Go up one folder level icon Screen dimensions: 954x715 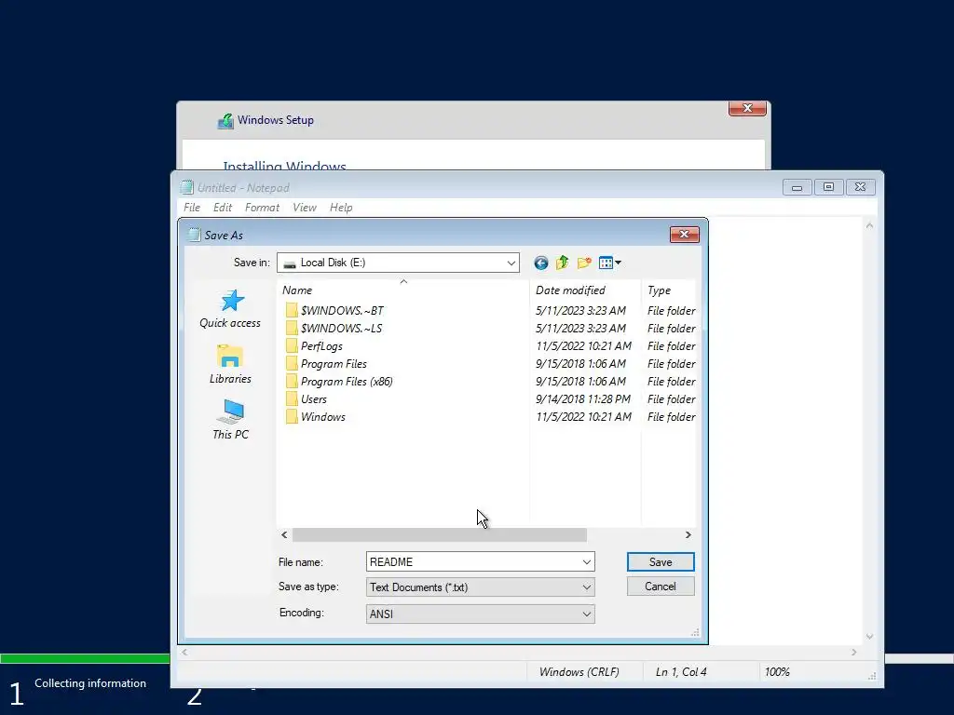point(562,263)
